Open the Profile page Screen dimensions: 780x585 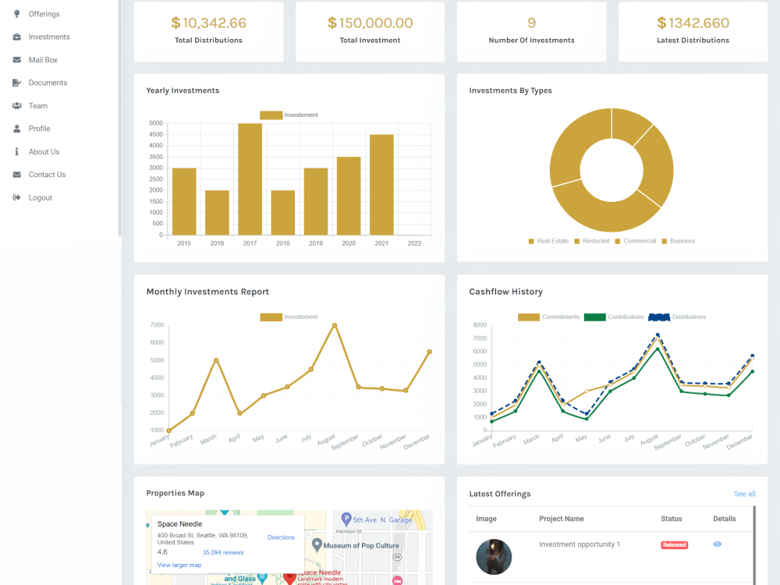(39, 129)
